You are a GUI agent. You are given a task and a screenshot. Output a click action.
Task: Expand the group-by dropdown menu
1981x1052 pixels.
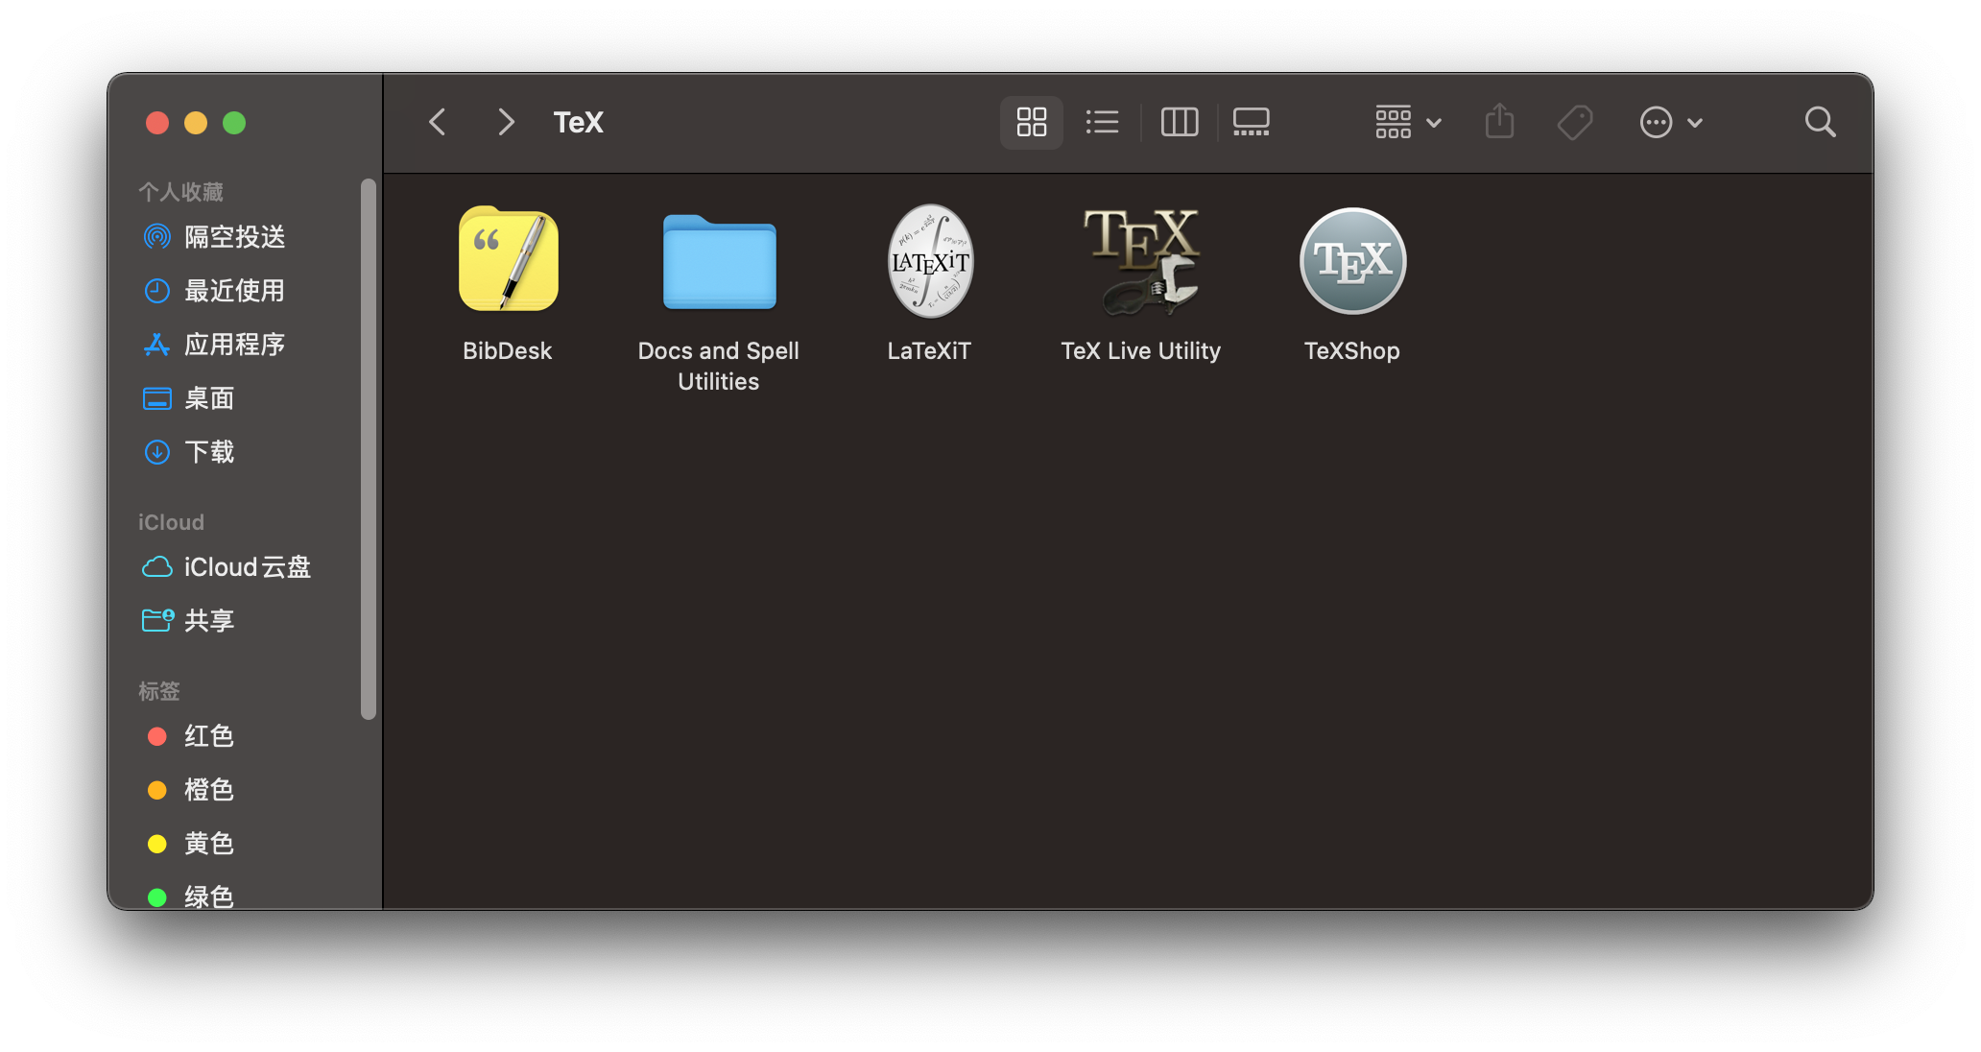(1407, 122)
